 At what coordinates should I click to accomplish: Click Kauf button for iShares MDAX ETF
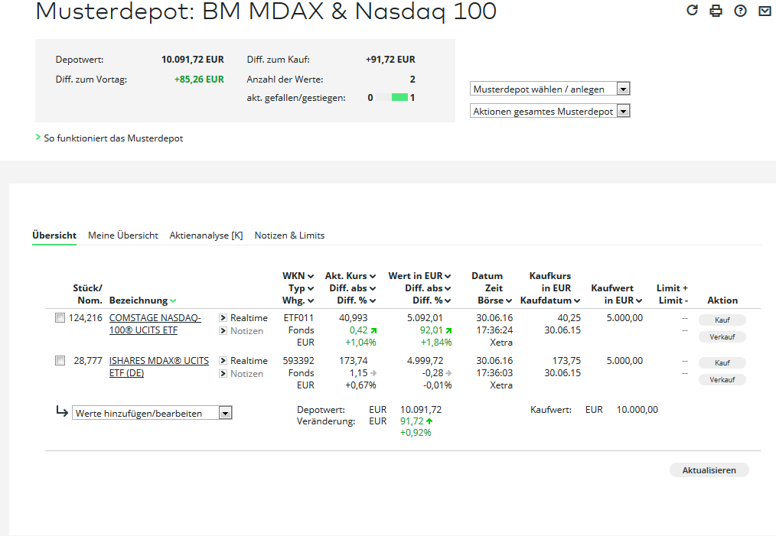pyautogui.click(x=722, y=363)
